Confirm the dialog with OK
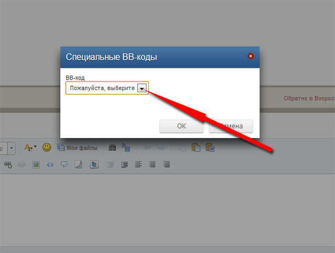This screenshot has height=253, width=335. click(182, 126)
